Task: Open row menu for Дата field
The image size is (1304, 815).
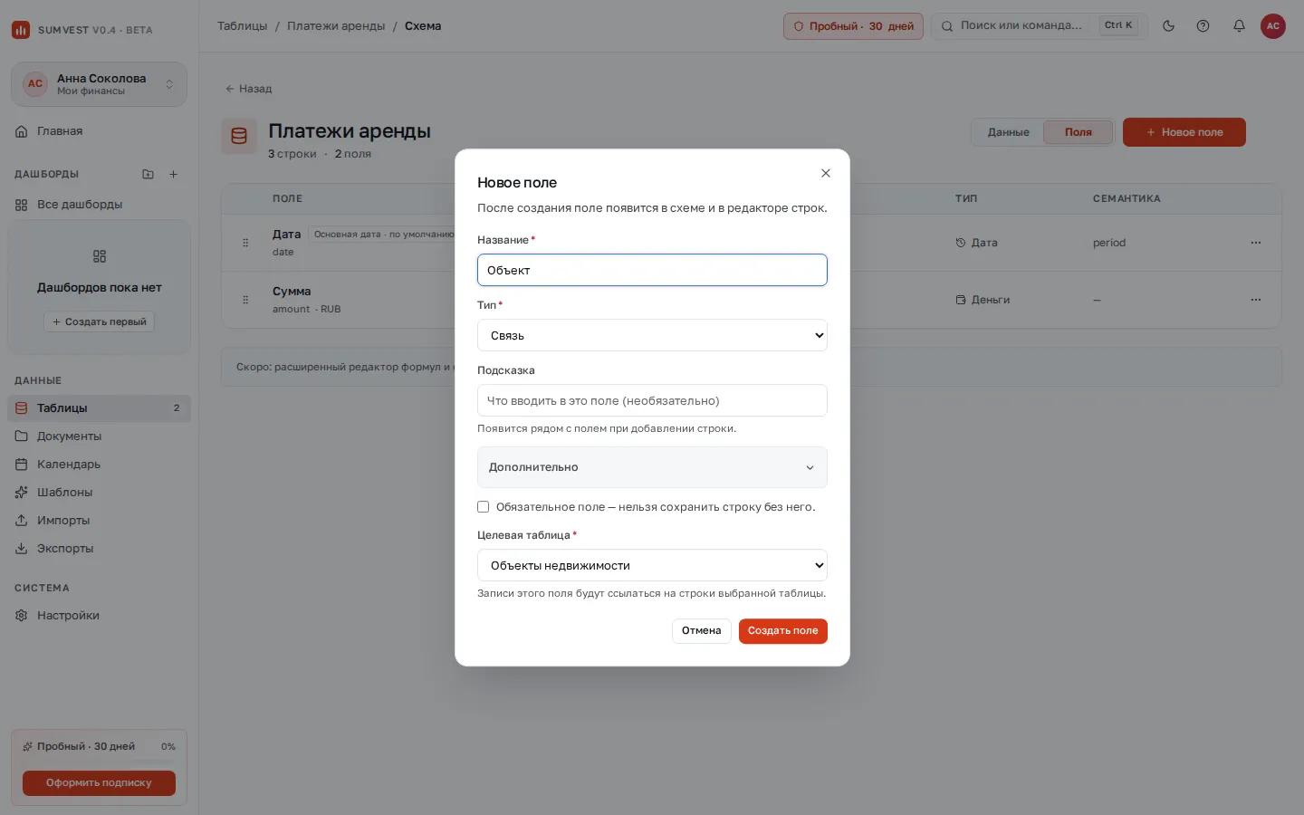Action: [1255, 243]
